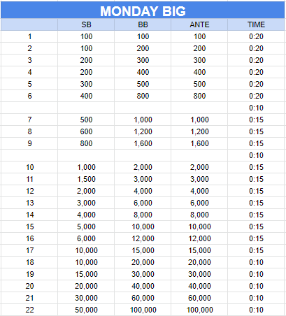Viewport: 286px width, 316px height.
Task: Select the SB 800 cell on level 9
Action: [86, 143]
